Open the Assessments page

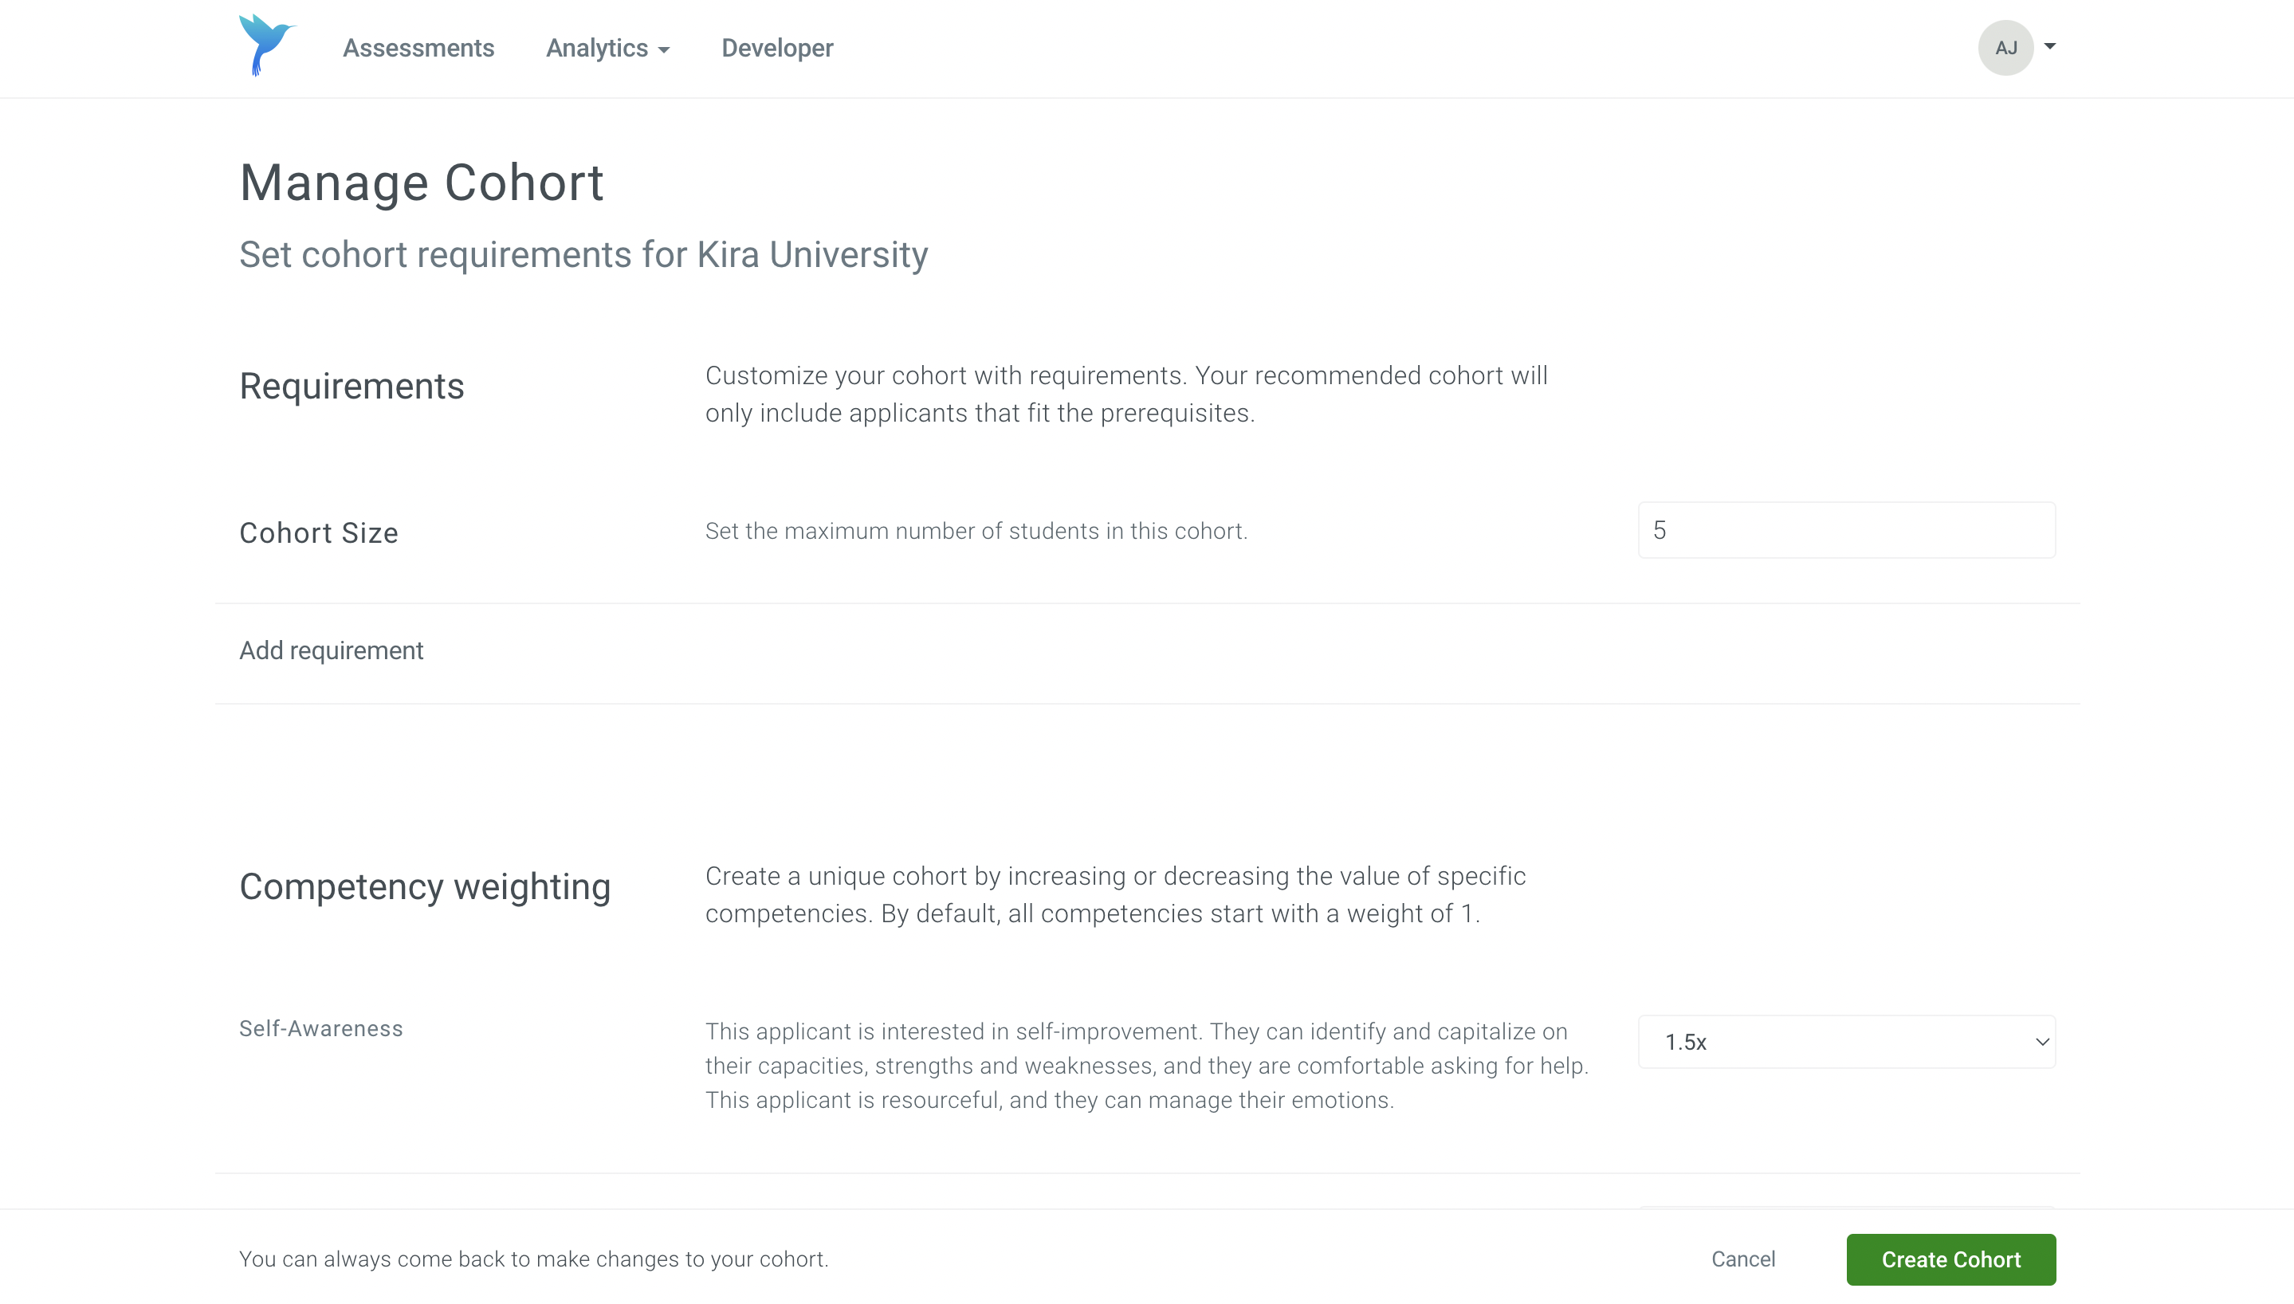point(418,49)
